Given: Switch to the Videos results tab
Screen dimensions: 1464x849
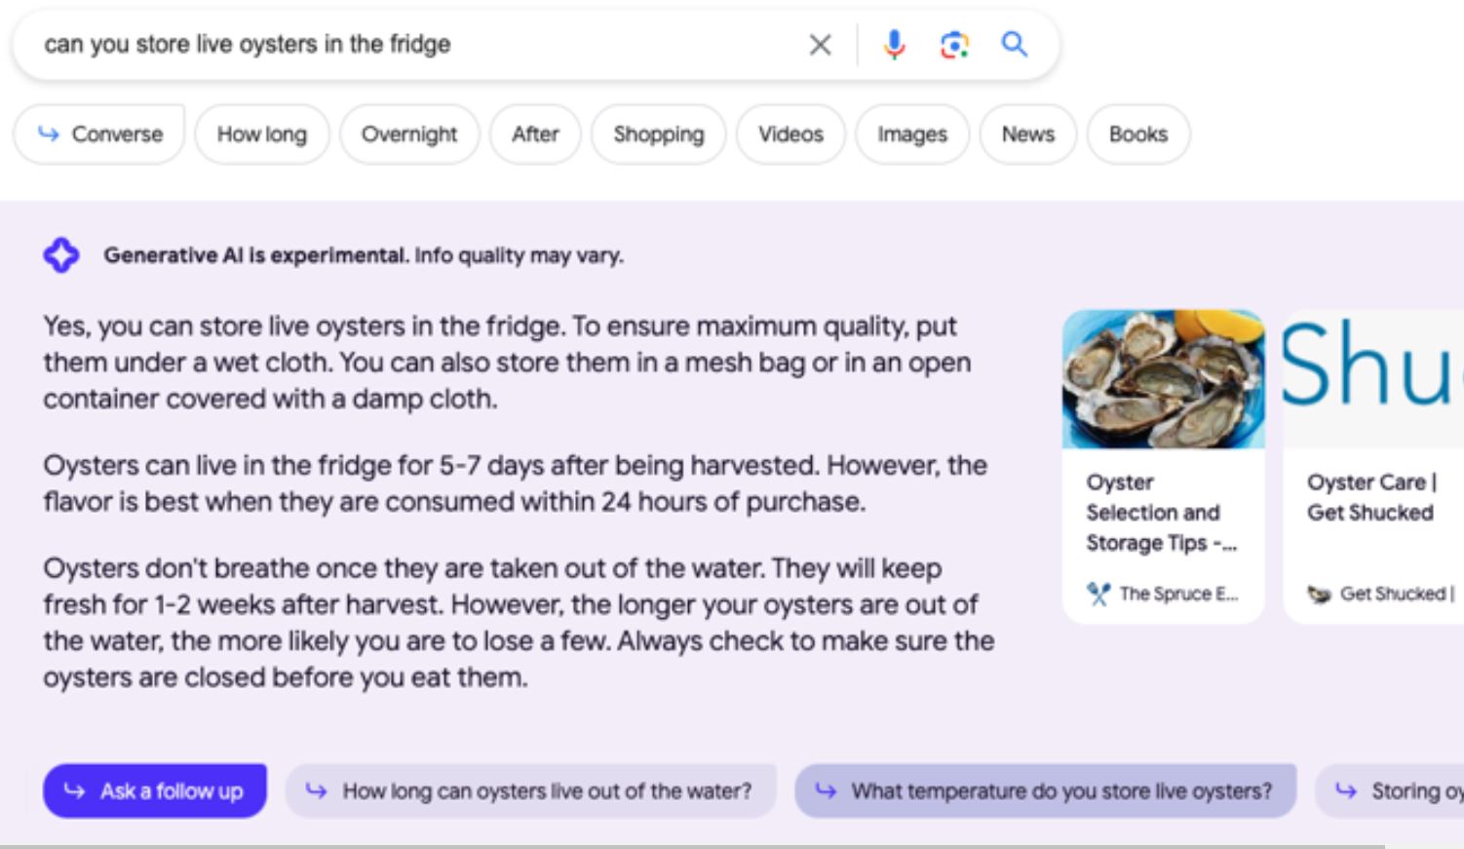Looking at the screenshot, I should (790, 135).
